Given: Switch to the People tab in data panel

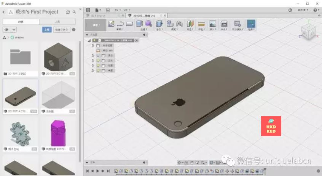Looking at the screenshot, I should [57, 22].
